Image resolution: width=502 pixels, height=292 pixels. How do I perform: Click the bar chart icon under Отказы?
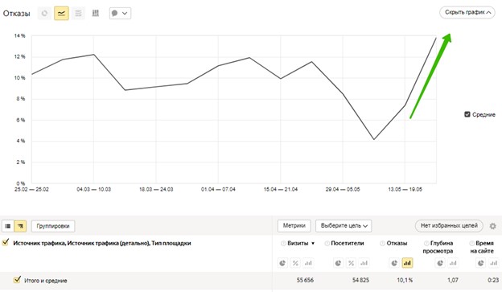[407, 263]
